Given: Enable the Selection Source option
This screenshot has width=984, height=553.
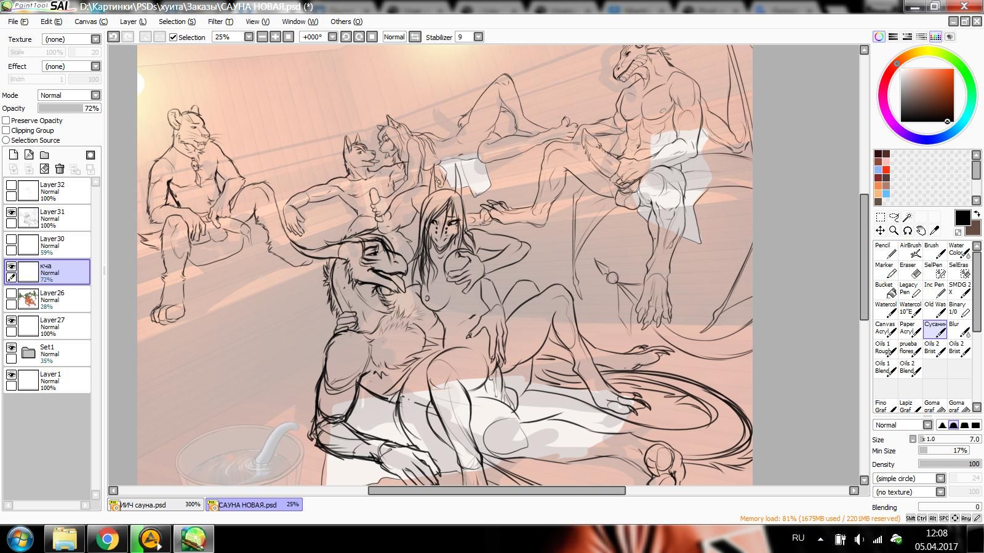Looking at the screenshot, I should tap(6, 140).
